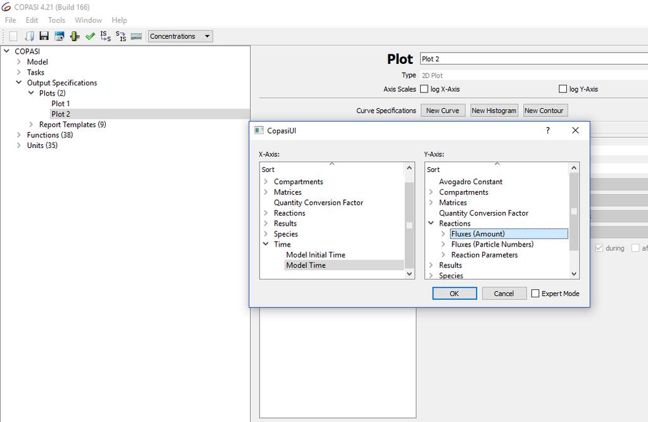
Task: Apply current state to initial state icon
Action: click(121, 36)
